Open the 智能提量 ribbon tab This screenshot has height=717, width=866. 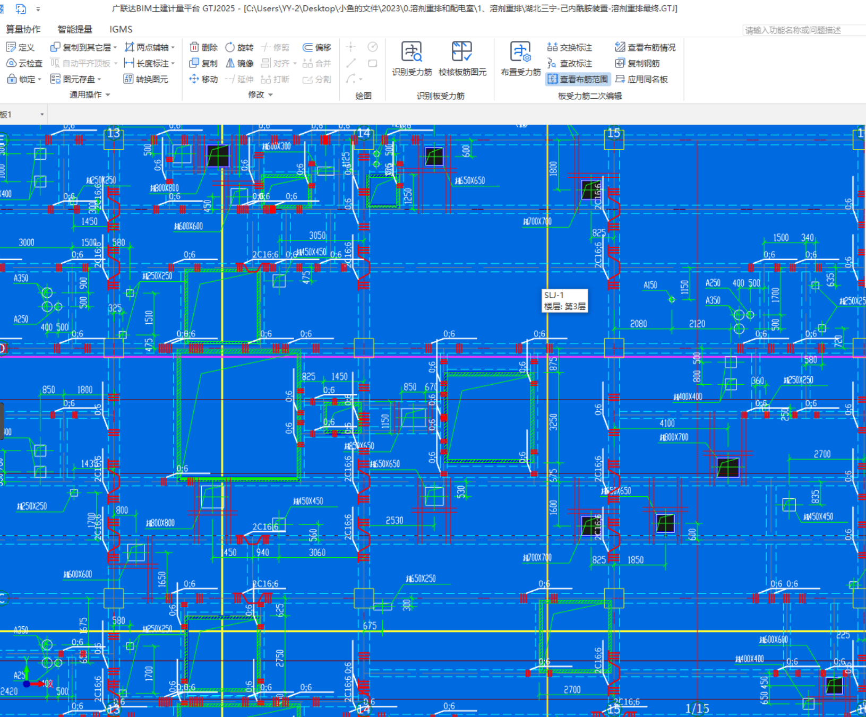(x=75, y=29)
